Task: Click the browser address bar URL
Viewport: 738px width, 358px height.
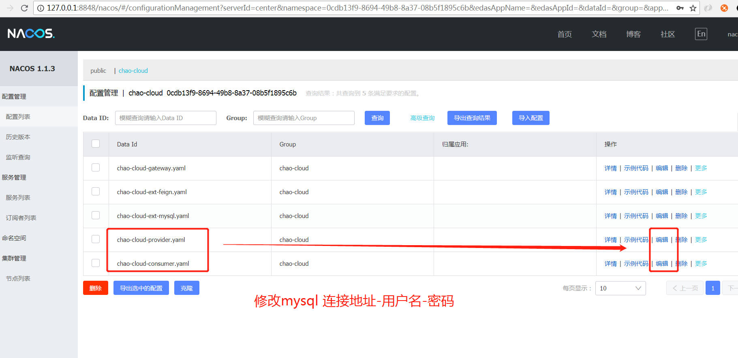Action: (357, 8)
